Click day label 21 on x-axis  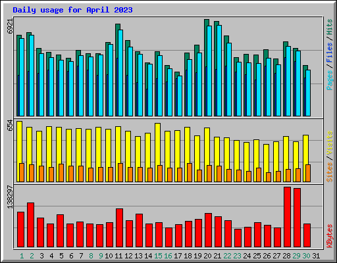[217, 256]
